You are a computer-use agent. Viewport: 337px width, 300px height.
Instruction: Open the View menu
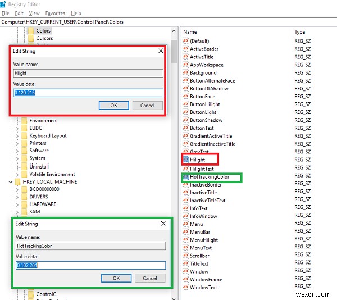(34, 13)
